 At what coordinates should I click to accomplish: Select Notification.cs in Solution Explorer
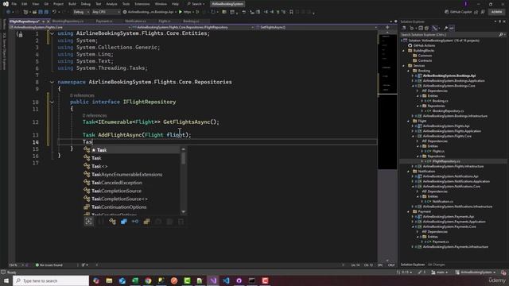442,201
